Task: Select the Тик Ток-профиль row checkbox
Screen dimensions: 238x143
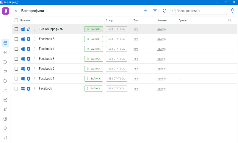Action: coord(16,29)
